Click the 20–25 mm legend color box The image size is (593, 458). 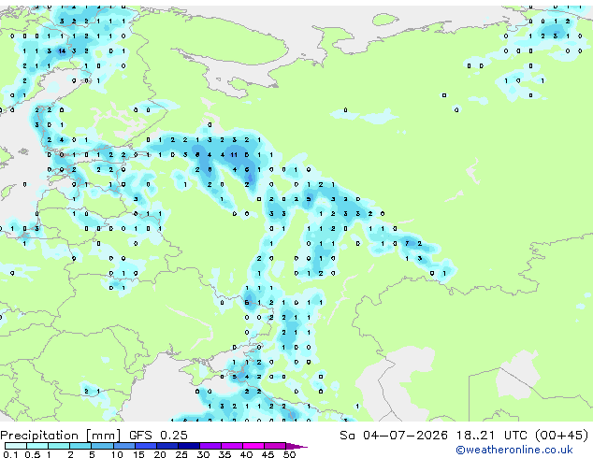click(166, 446)
